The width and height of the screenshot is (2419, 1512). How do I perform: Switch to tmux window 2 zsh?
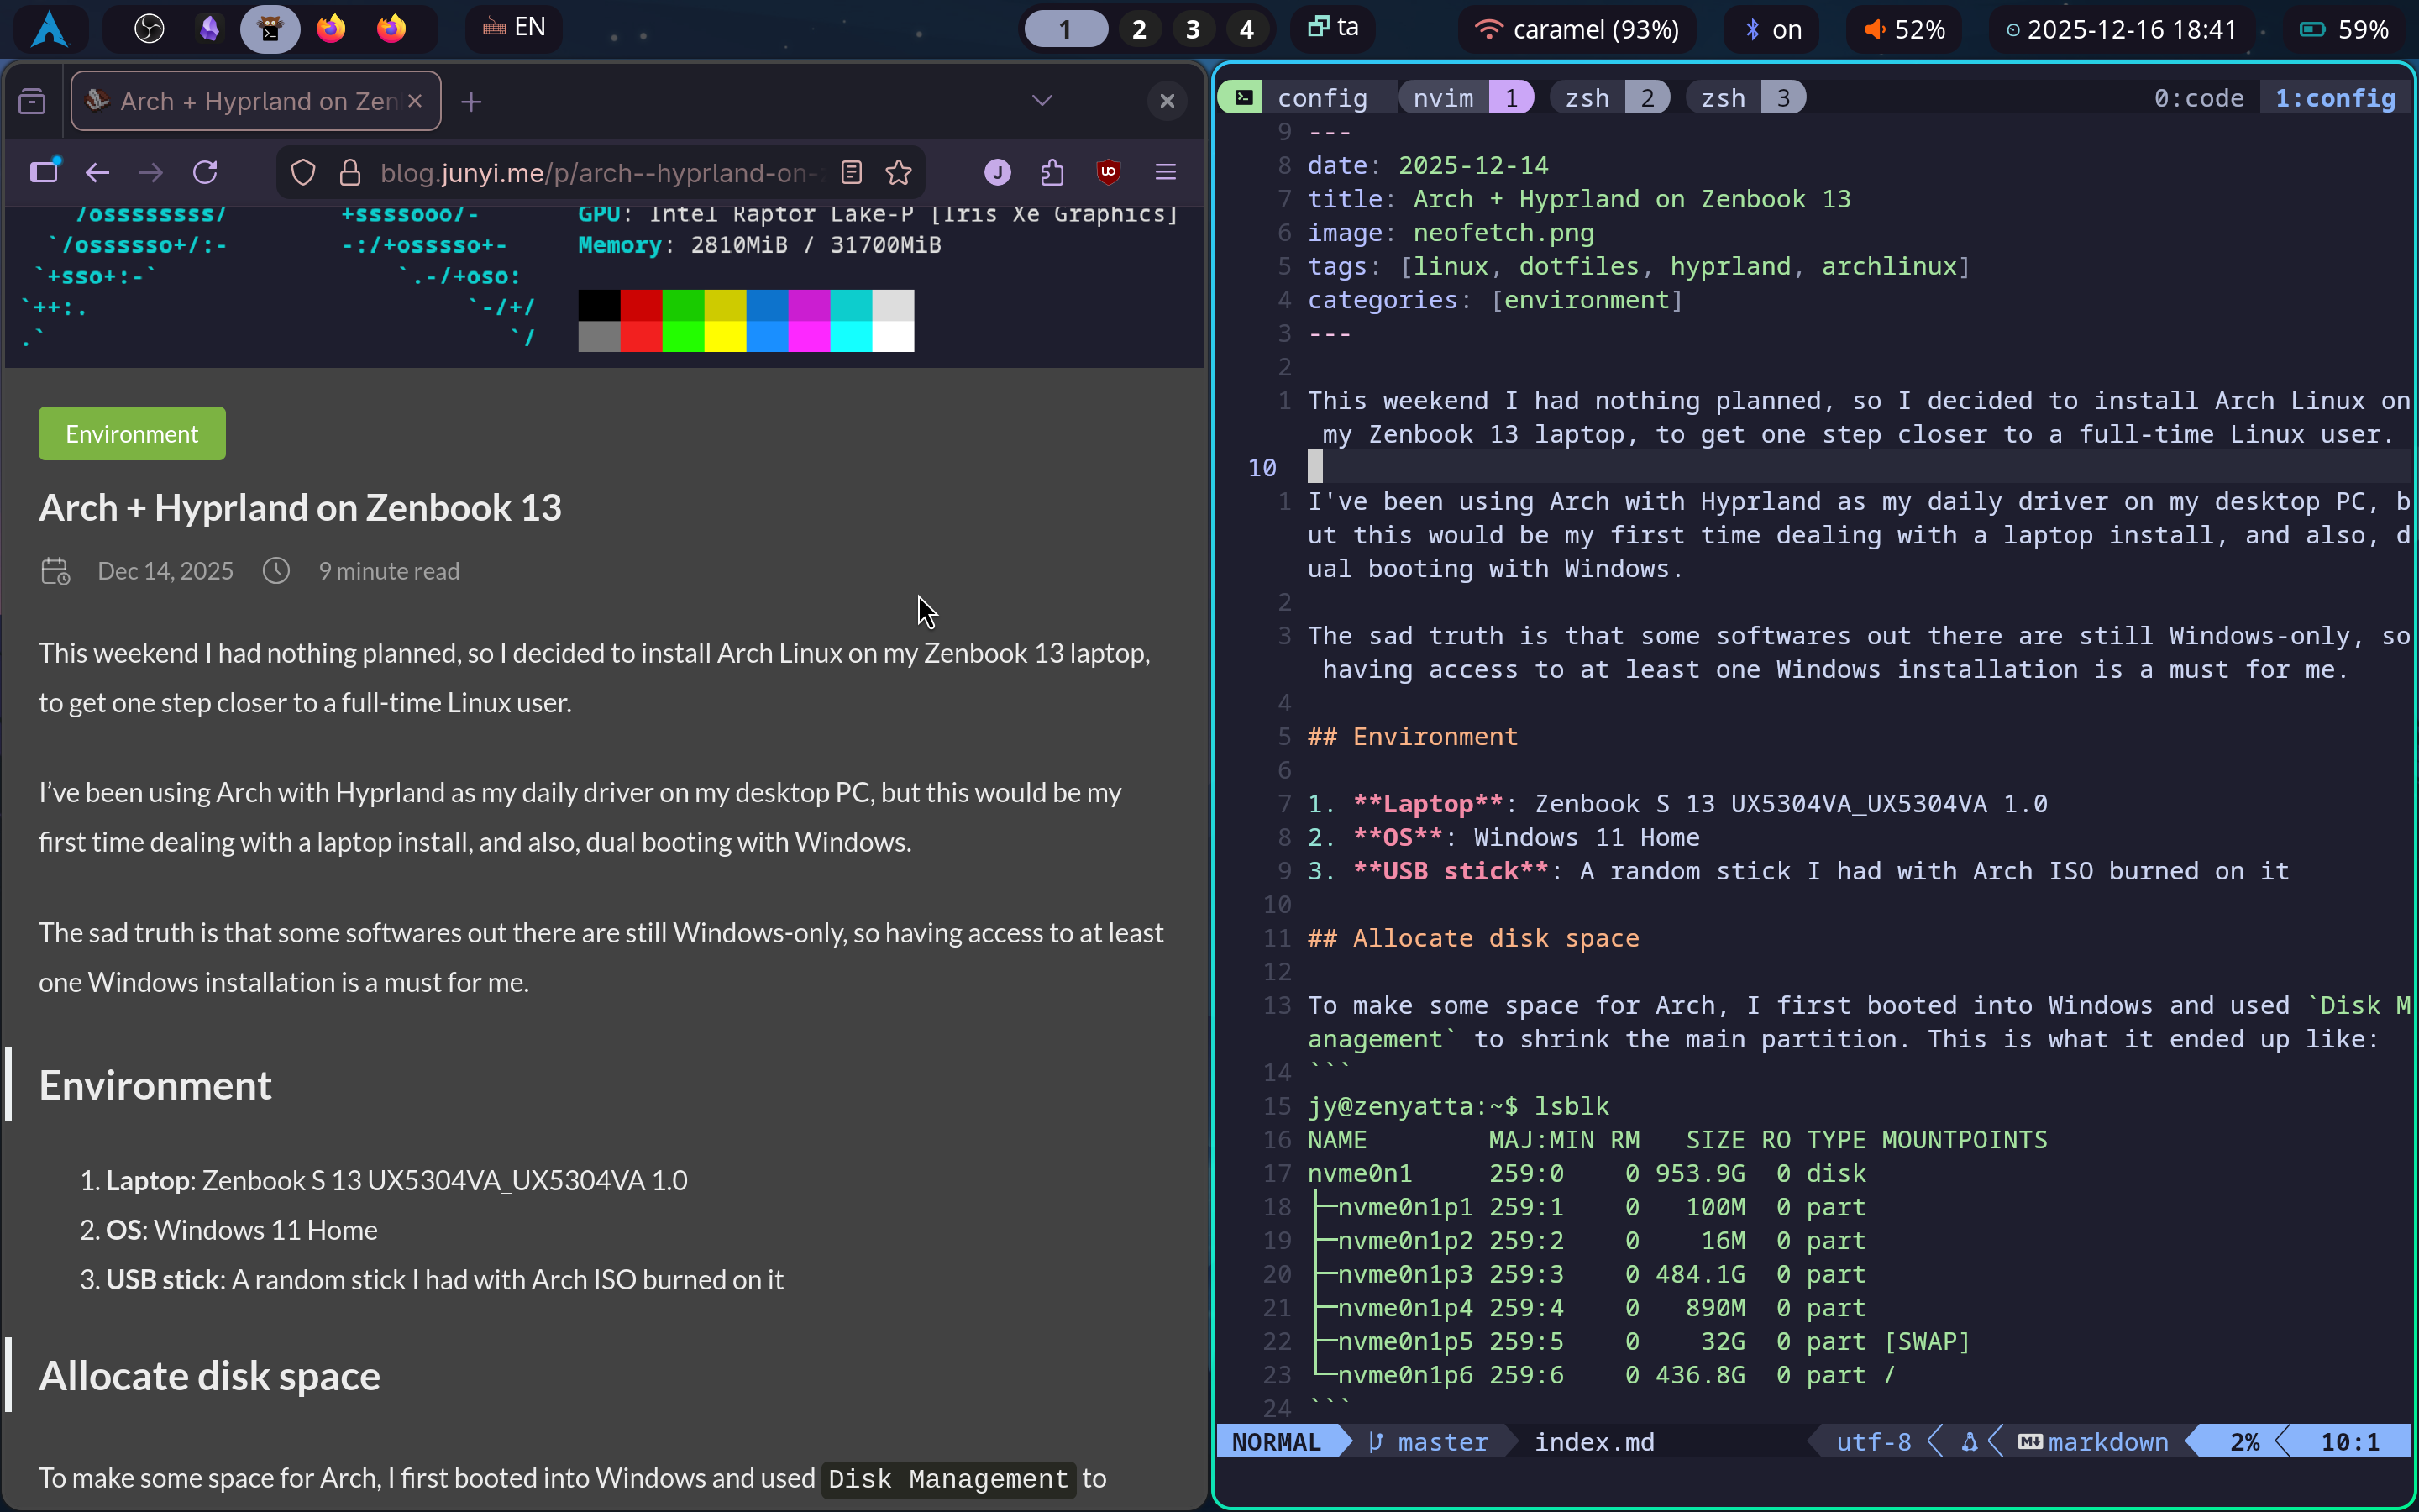1610,97
